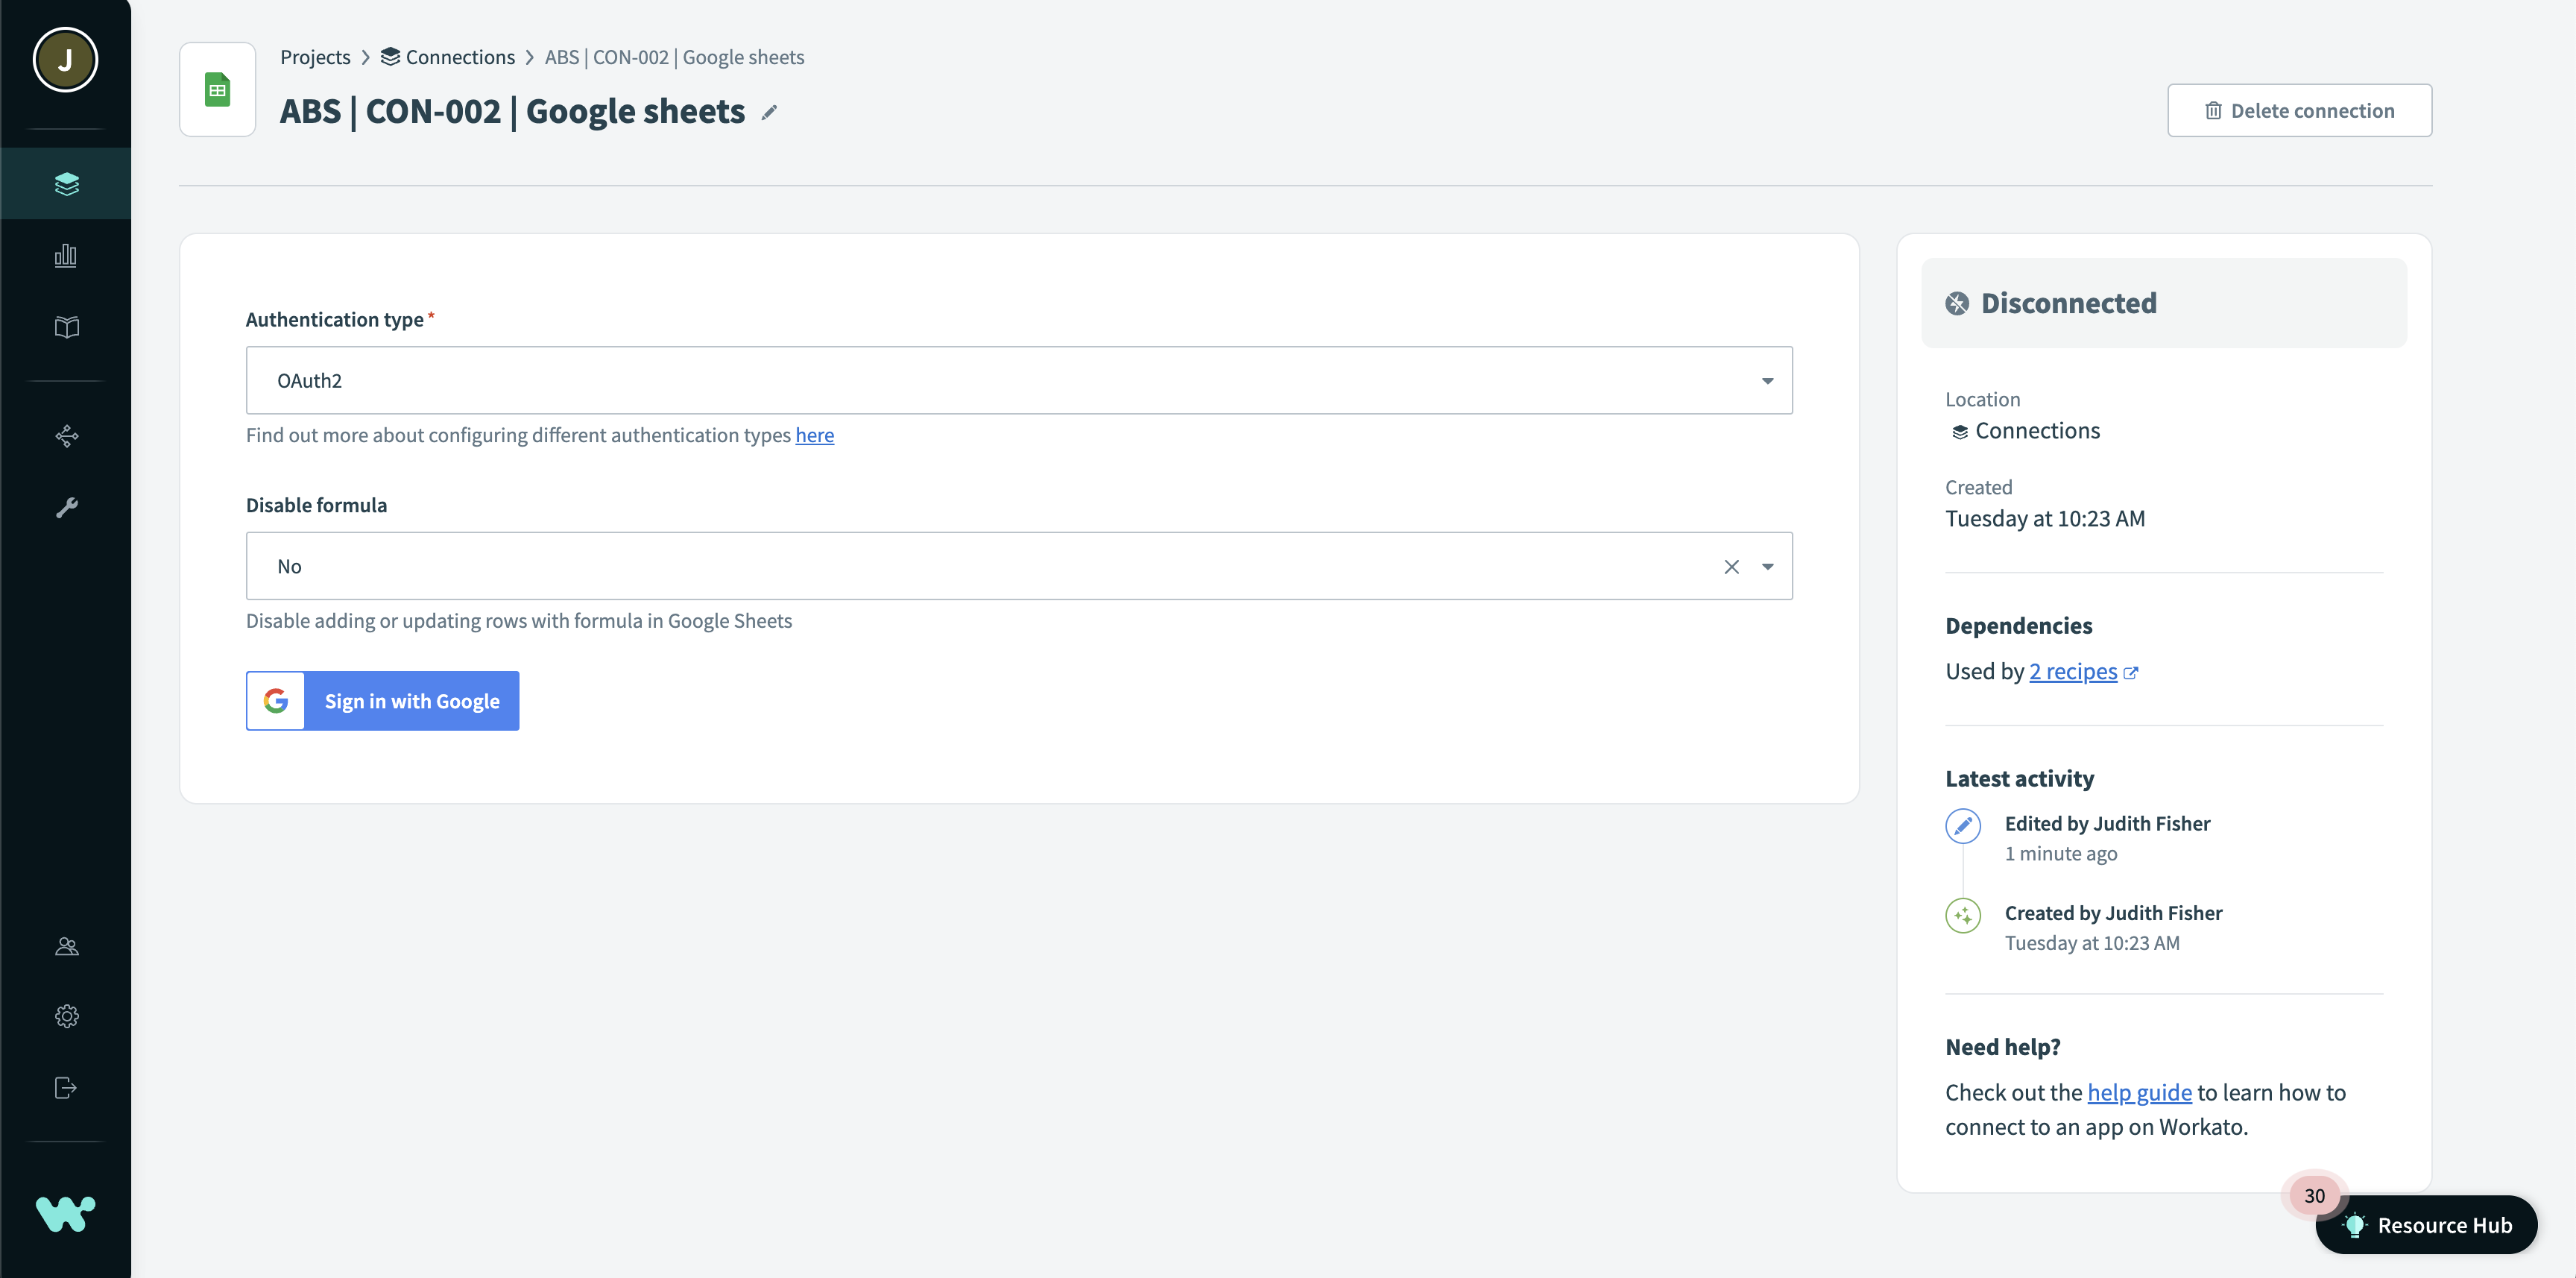Click the breadcrumb Projects link

pyautogui.click(x=315, y=56)
